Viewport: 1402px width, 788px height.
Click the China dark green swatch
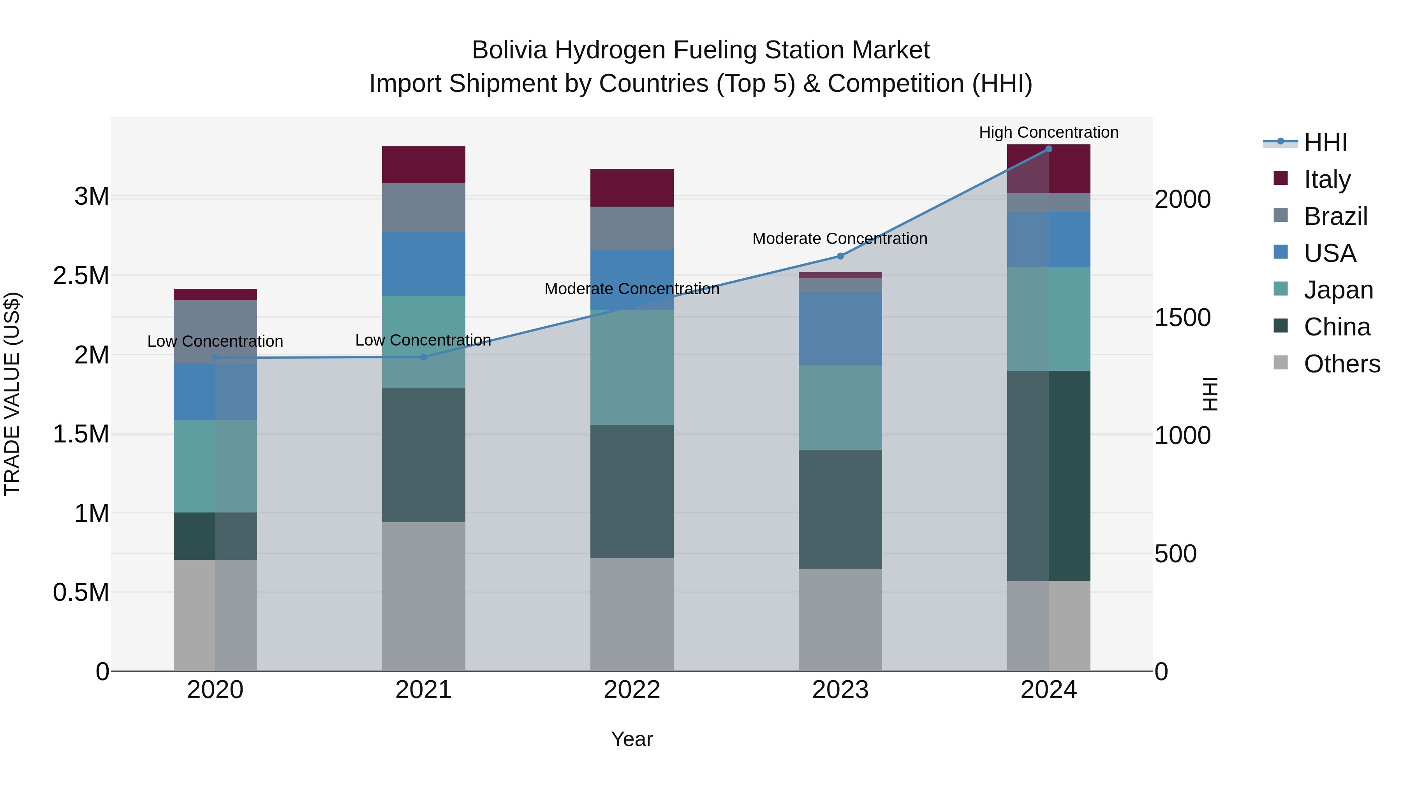pos(1280,326)
